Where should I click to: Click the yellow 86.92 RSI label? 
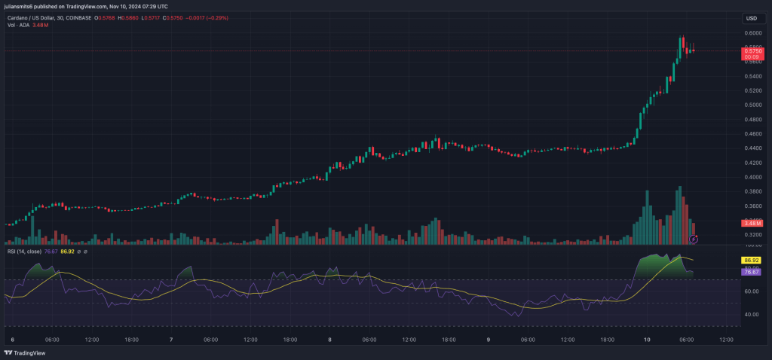click(x=752, y=260)
